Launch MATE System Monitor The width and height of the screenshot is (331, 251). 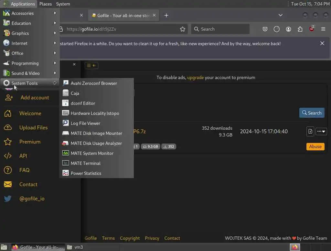point(96,153)
